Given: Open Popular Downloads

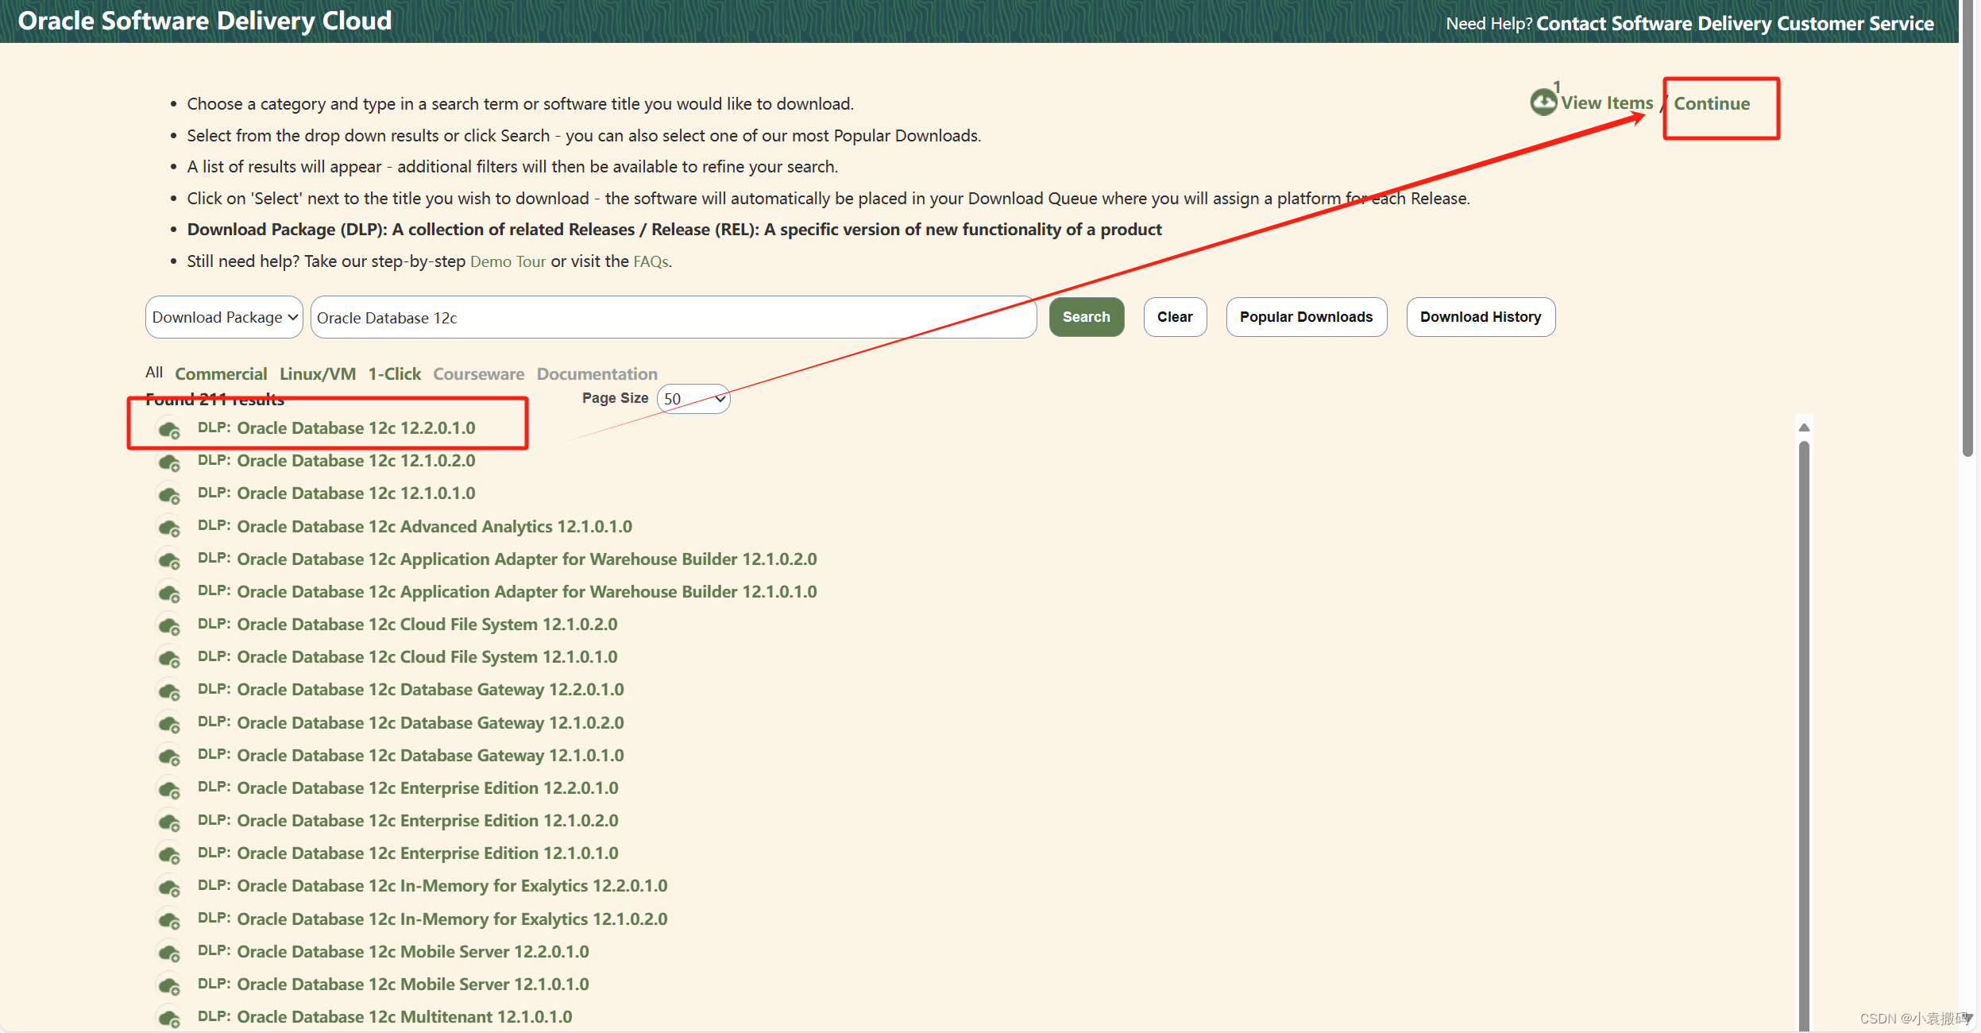Looking at the screenshot, I should pos(1307,317).
